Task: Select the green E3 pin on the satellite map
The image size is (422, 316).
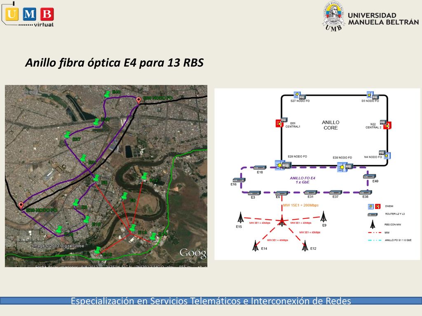Action: coord(76,202)
